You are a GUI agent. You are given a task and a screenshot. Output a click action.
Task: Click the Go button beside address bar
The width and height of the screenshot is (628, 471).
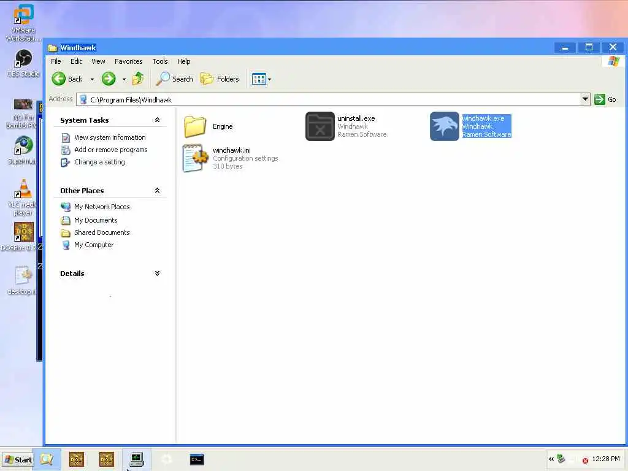click(x=605, y=99)
